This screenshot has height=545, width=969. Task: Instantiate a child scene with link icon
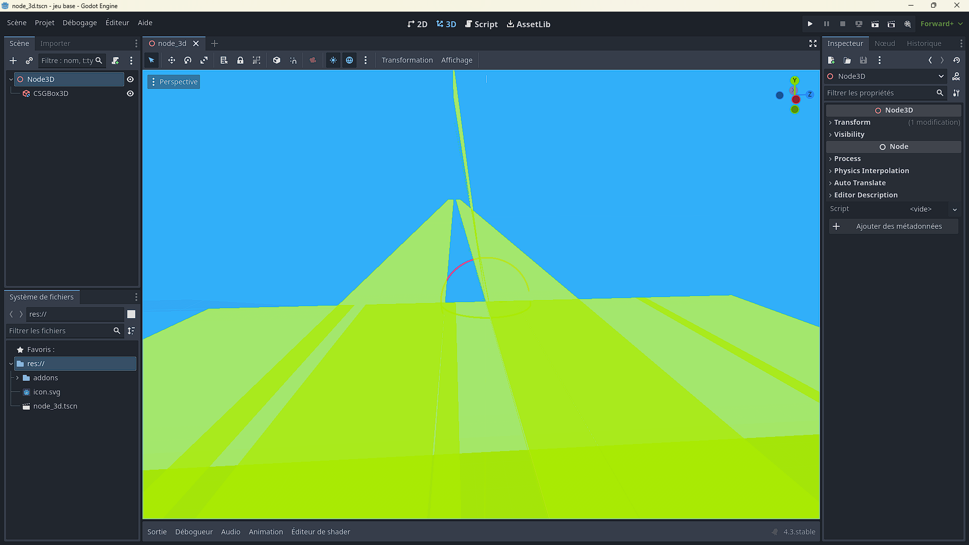click(29, 61)
